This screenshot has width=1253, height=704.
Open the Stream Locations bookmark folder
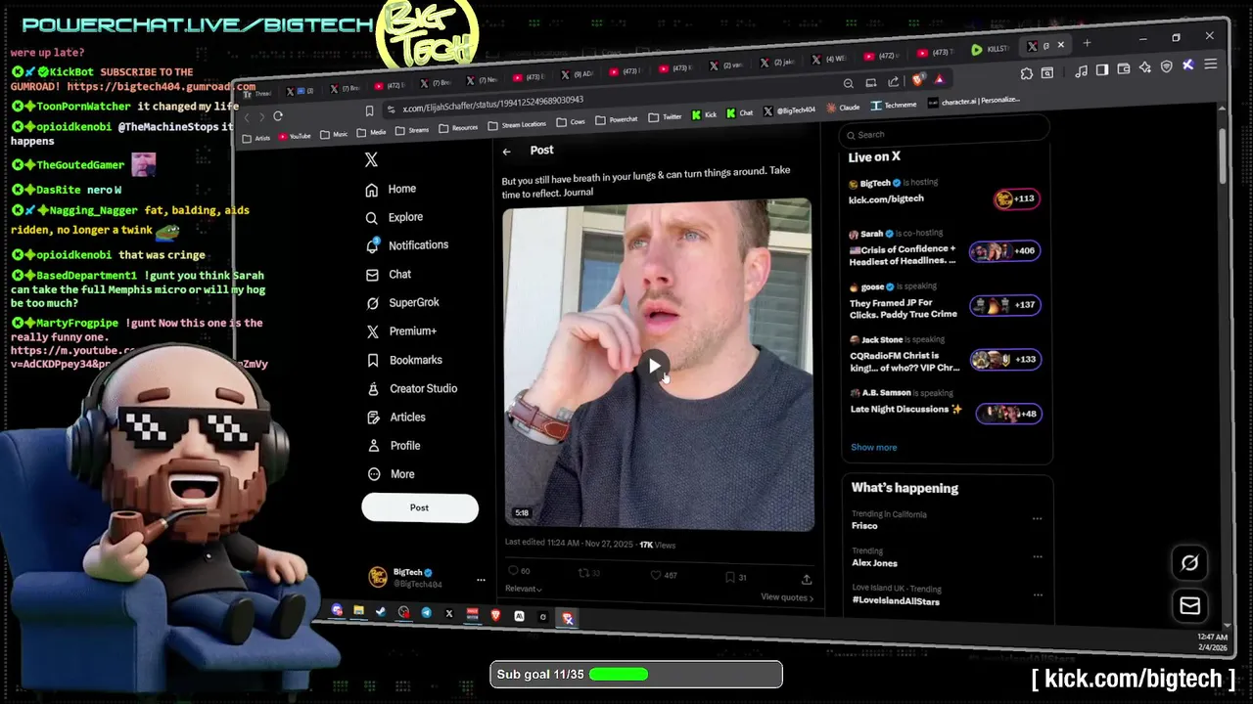point(517,124)
